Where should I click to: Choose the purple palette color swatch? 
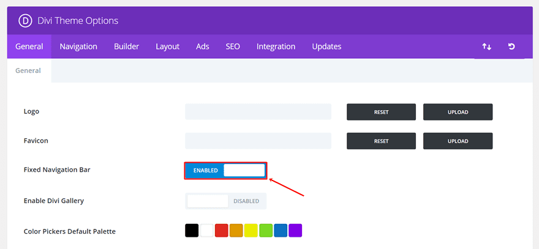pyautogui.click(x=295, y=231)
